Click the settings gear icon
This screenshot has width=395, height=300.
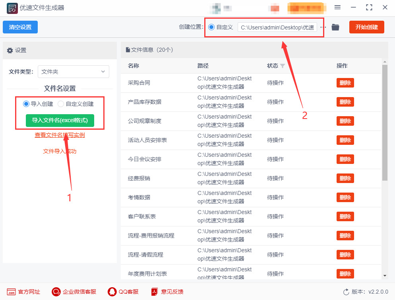click(10, 51)
